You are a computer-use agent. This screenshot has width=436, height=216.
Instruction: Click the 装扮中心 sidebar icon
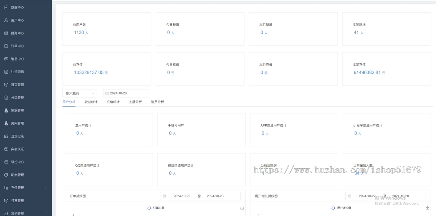6,162
